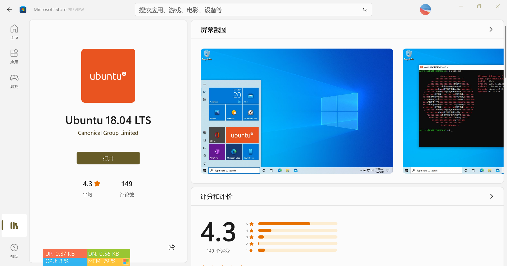Click the search field for apps
The height and width of the screenshot is (266, 507).
click(x=253, y=10)
